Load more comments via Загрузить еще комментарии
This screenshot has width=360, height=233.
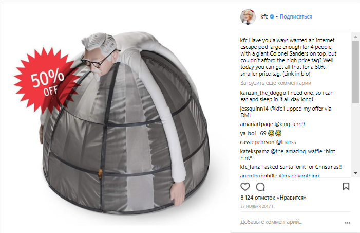tap(276, 83)
